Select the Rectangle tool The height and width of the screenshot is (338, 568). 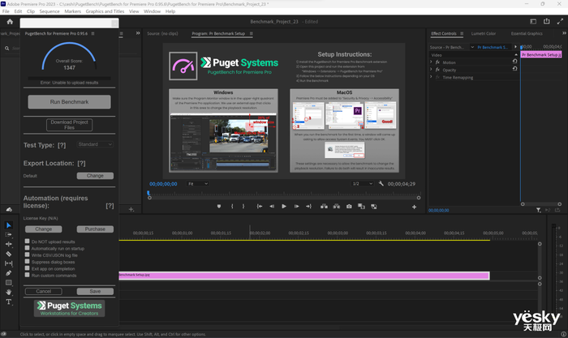pyautogui.click(x=9, y=283)
